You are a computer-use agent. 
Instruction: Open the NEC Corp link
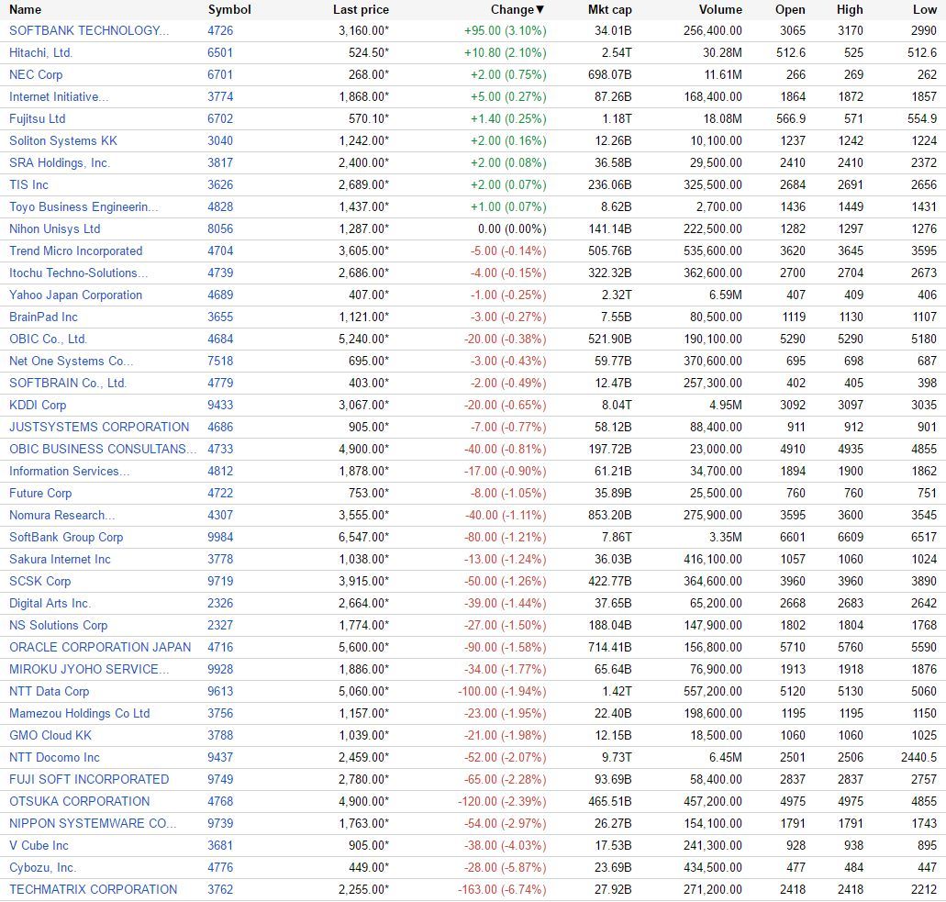[x=36, y=75]
